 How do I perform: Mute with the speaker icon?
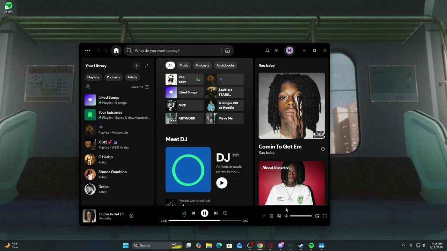286,216
